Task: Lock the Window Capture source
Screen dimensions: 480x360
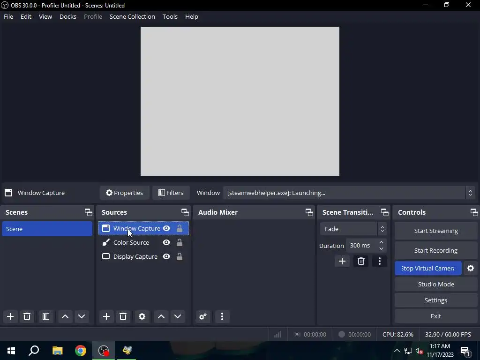Action: coord(180,228)
